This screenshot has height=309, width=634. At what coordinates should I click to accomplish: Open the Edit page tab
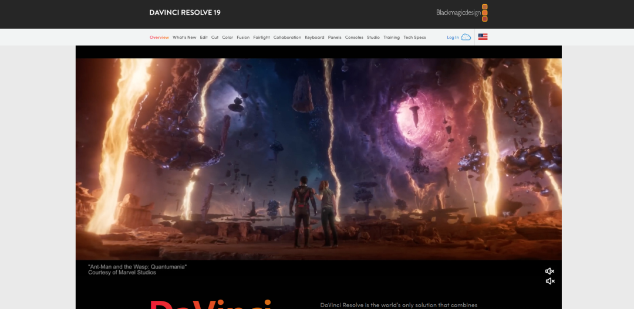pos(204,37)
